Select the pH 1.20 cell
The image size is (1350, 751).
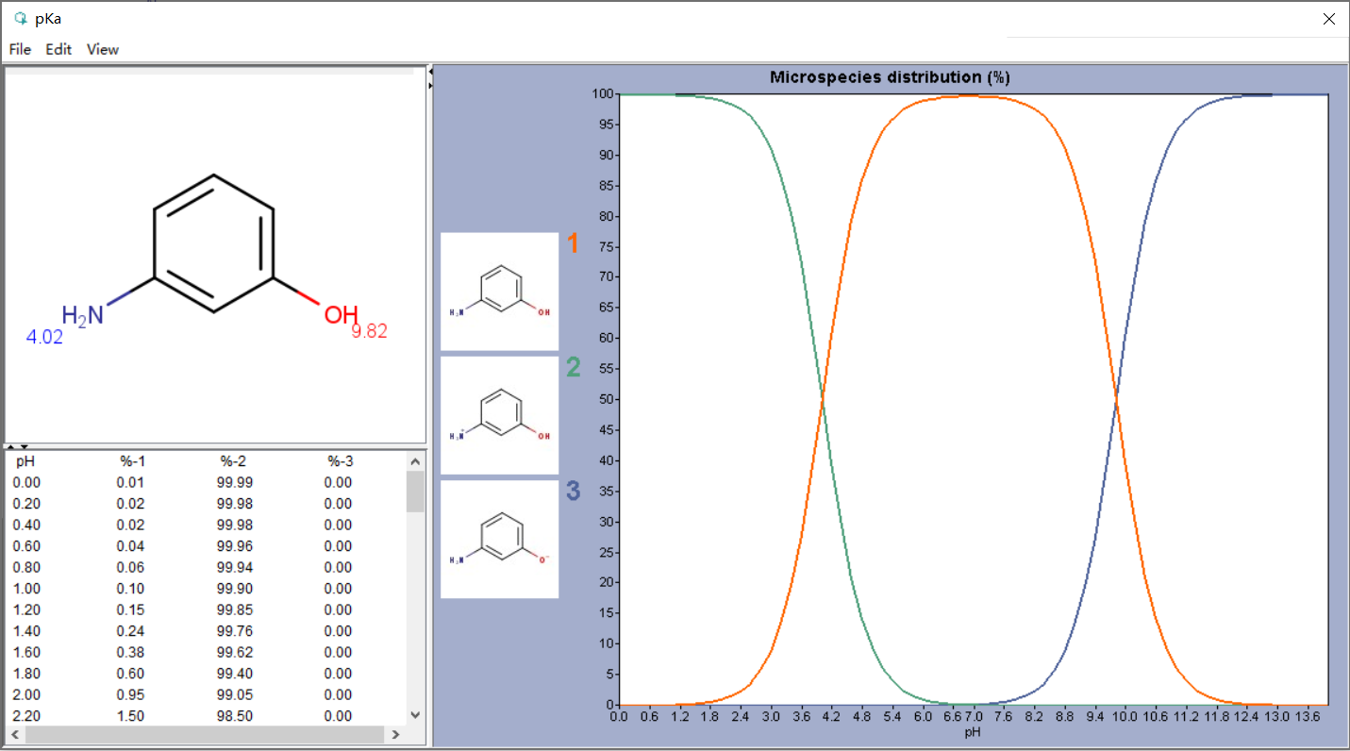(25, 609)
